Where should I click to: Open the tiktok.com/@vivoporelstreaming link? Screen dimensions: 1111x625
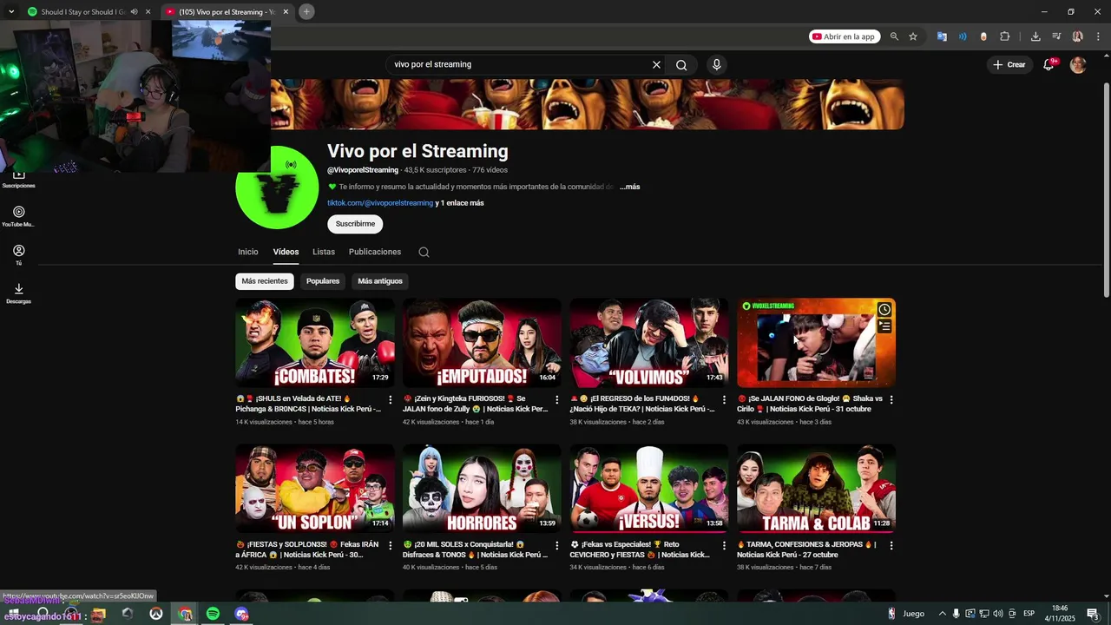(380, 203)
